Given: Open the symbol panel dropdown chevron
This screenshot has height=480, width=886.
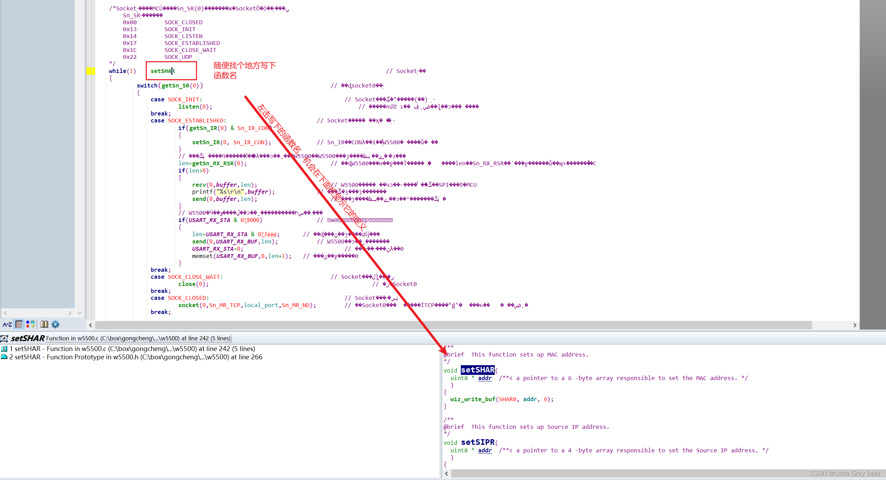Looking at the screenshot, I should pyautogui.click(x=80, y=313).
